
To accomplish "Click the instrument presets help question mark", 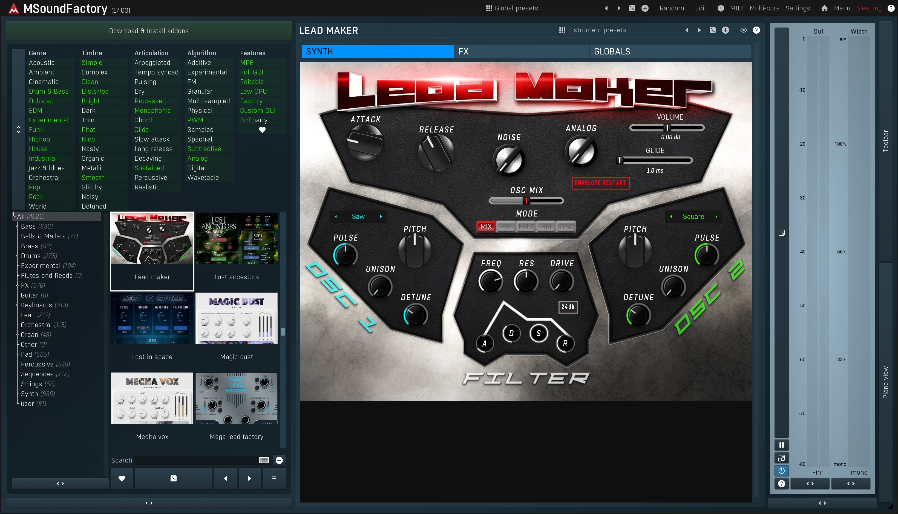I will [756, 30].
